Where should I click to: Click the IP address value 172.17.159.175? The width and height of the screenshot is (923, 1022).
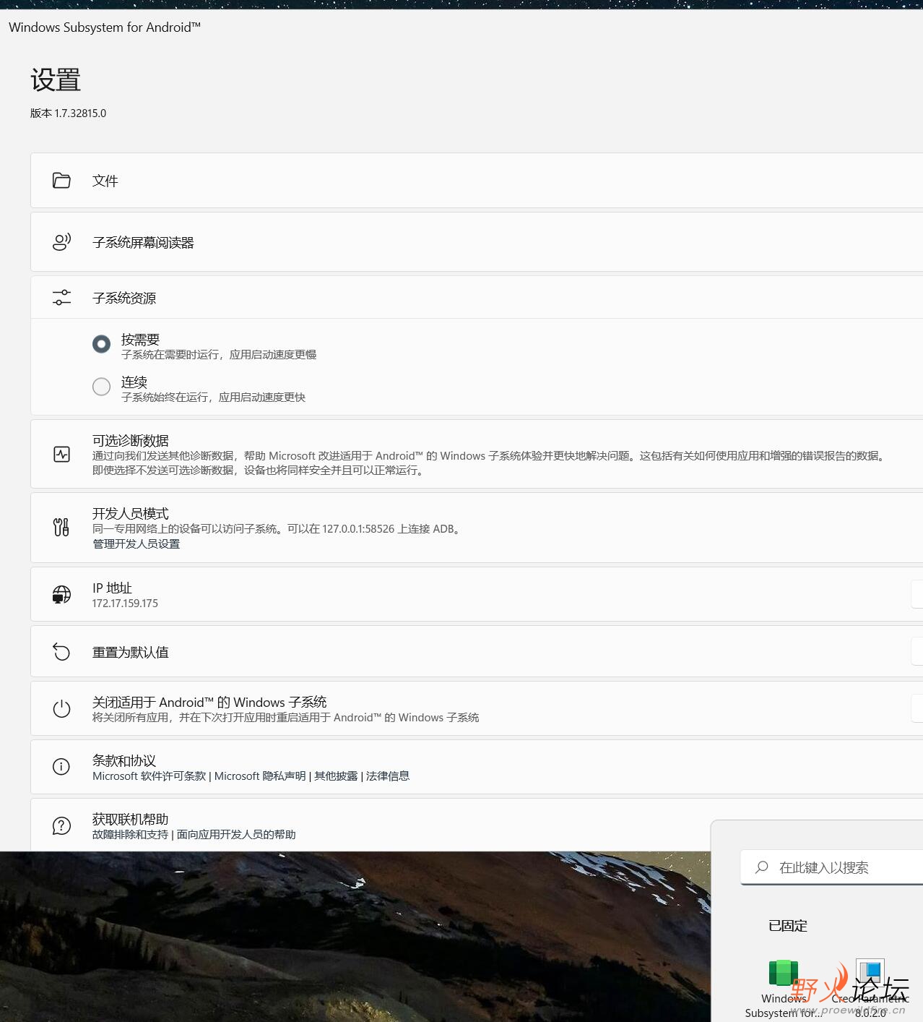pos(125,604)
